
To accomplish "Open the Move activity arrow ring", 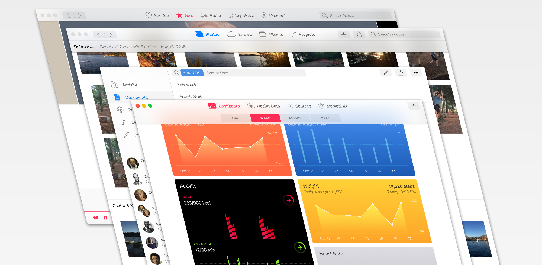I will (x=289, y=200).
